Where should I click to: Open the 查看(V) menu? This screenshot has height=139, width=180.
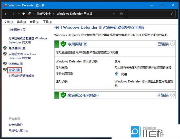[34, 22]
